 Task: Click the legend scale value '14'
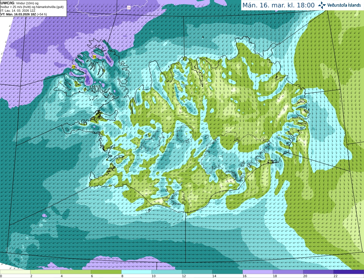[214, 276]
